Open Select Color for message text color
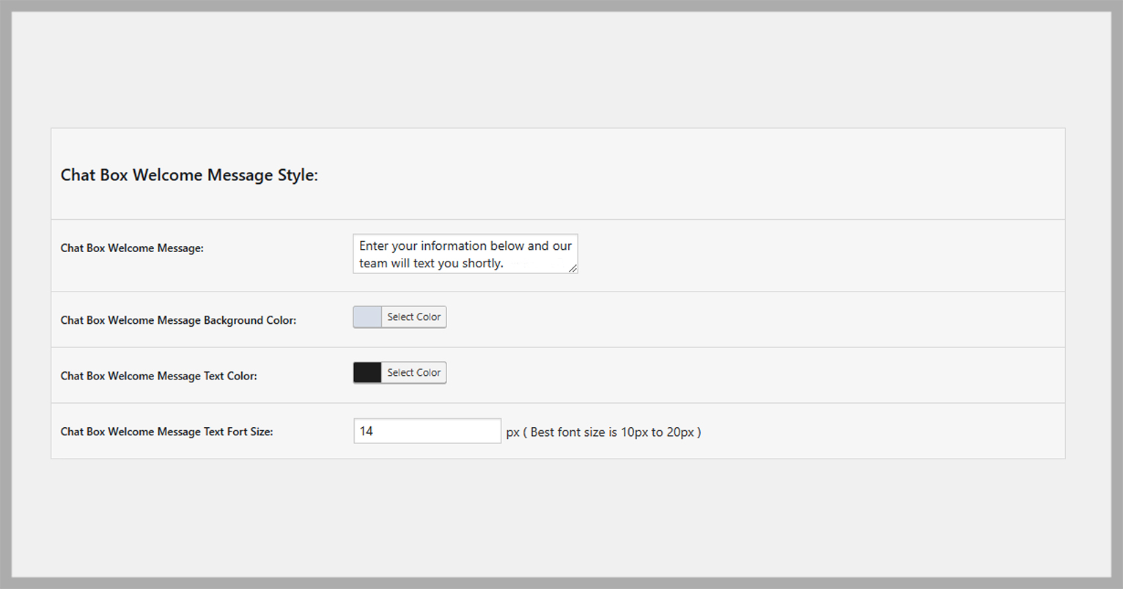This screenshot has height=589, width=1123. click(x=413, y=373)
